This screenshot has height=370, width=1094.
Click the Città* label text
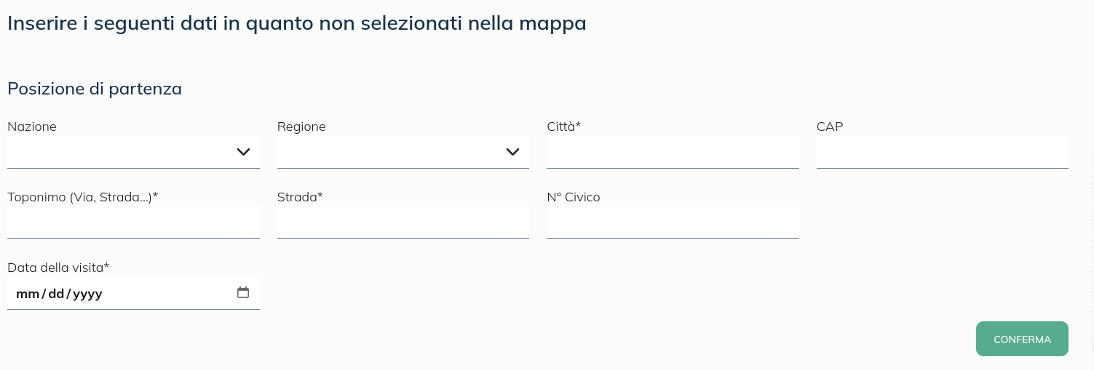563,126
